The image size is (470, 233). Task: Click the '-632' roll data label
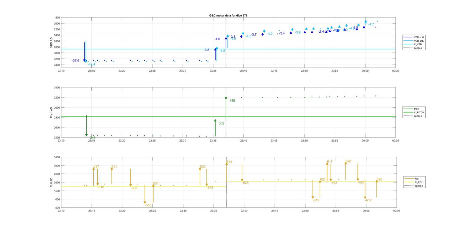334,183
